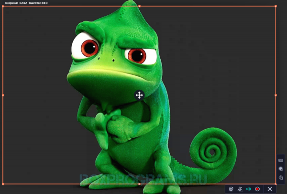Click the move crosshair handle in the frame center
The image size is (287, 194).
(139, 95)
